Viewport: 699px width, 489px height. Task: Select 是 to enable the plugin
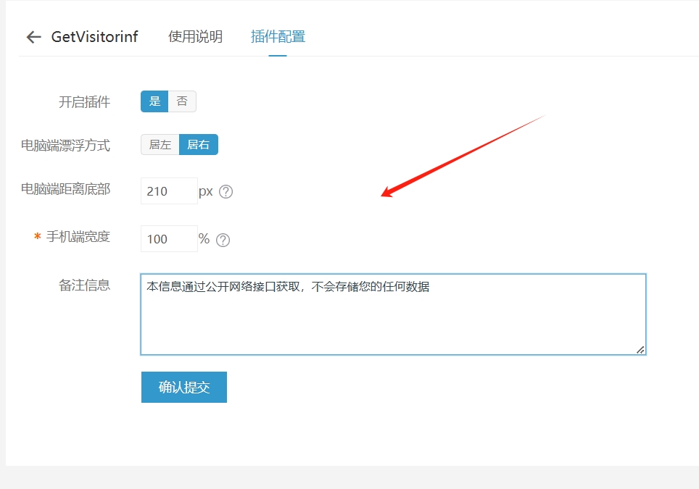154,101
